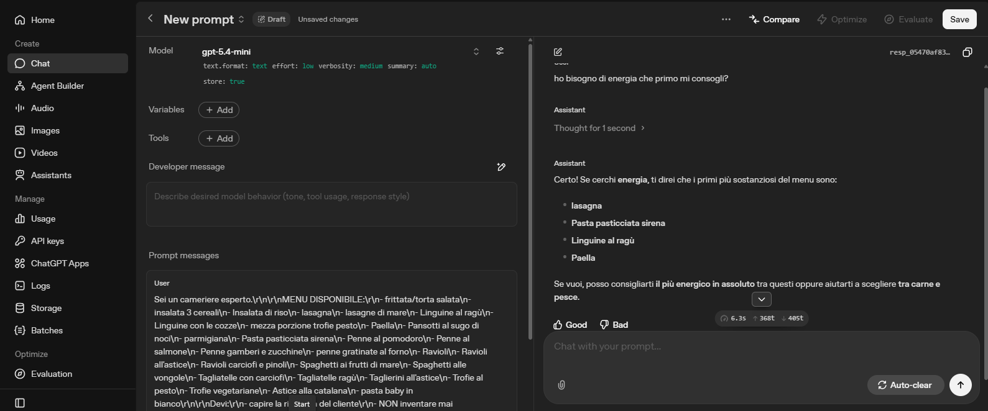The width and height of the screenshot is (988, 411).
Task: Go back using the left arrow icon
Action: [x=150, y=19]
